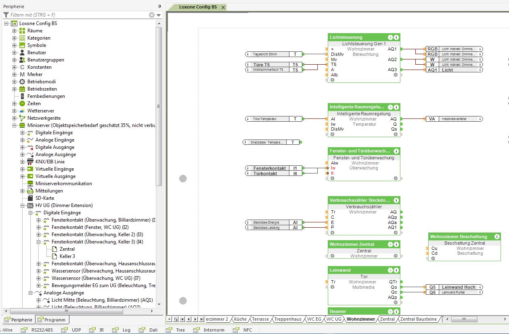The height and width of the screenshot is (334, 509).
Task: Switch to the Küche page tab
Action: 240,319
